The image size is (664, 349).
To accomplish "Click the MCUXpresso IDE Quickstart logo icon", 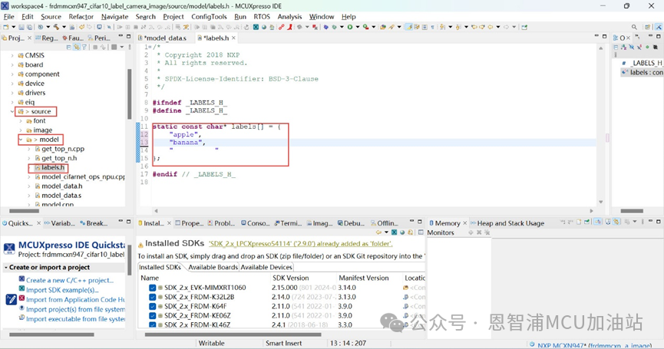I will [x=9, y=249].
